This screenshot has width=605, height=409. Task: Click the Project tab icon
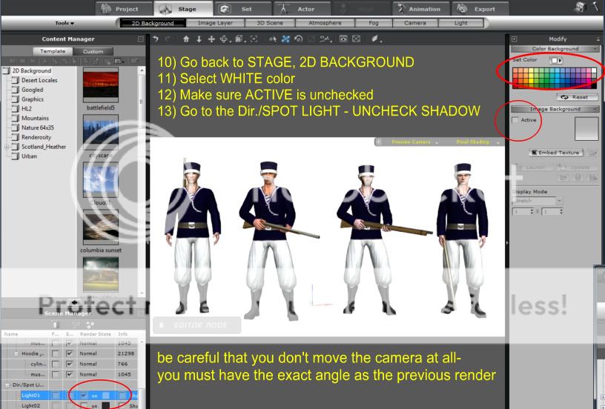[x=105, y=9]
